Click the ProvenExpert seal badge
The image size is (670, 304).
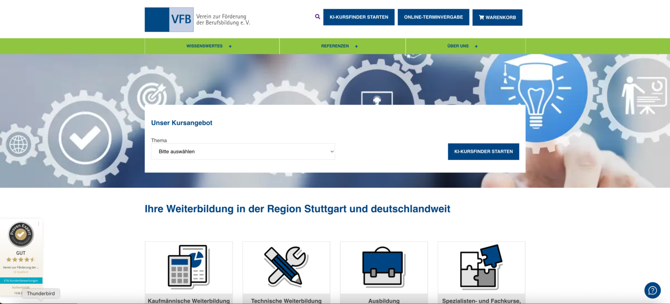click(20, 234)
